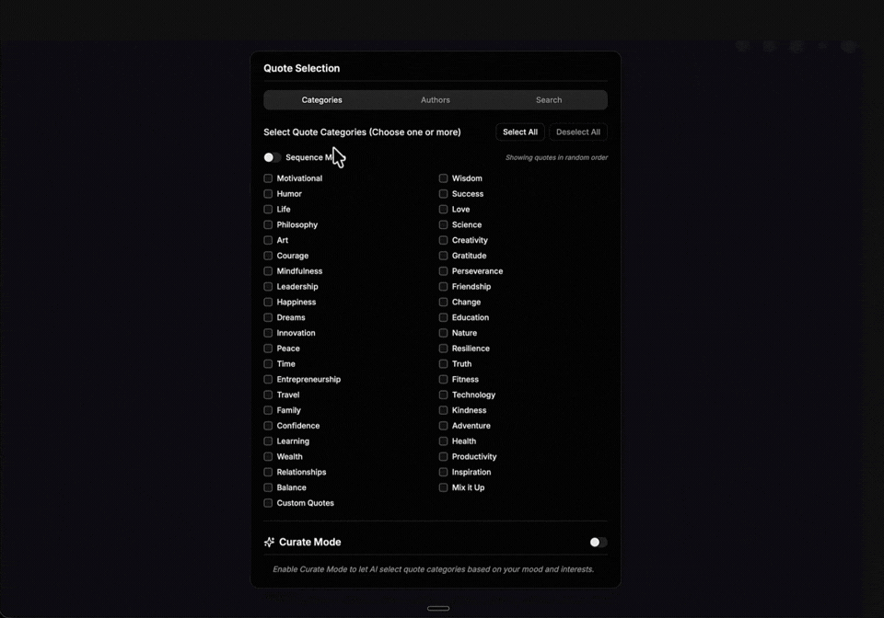The width and height of the screenshot is (884, 618).
Task: Click the Deselect All button
Action: coord(578,132)
